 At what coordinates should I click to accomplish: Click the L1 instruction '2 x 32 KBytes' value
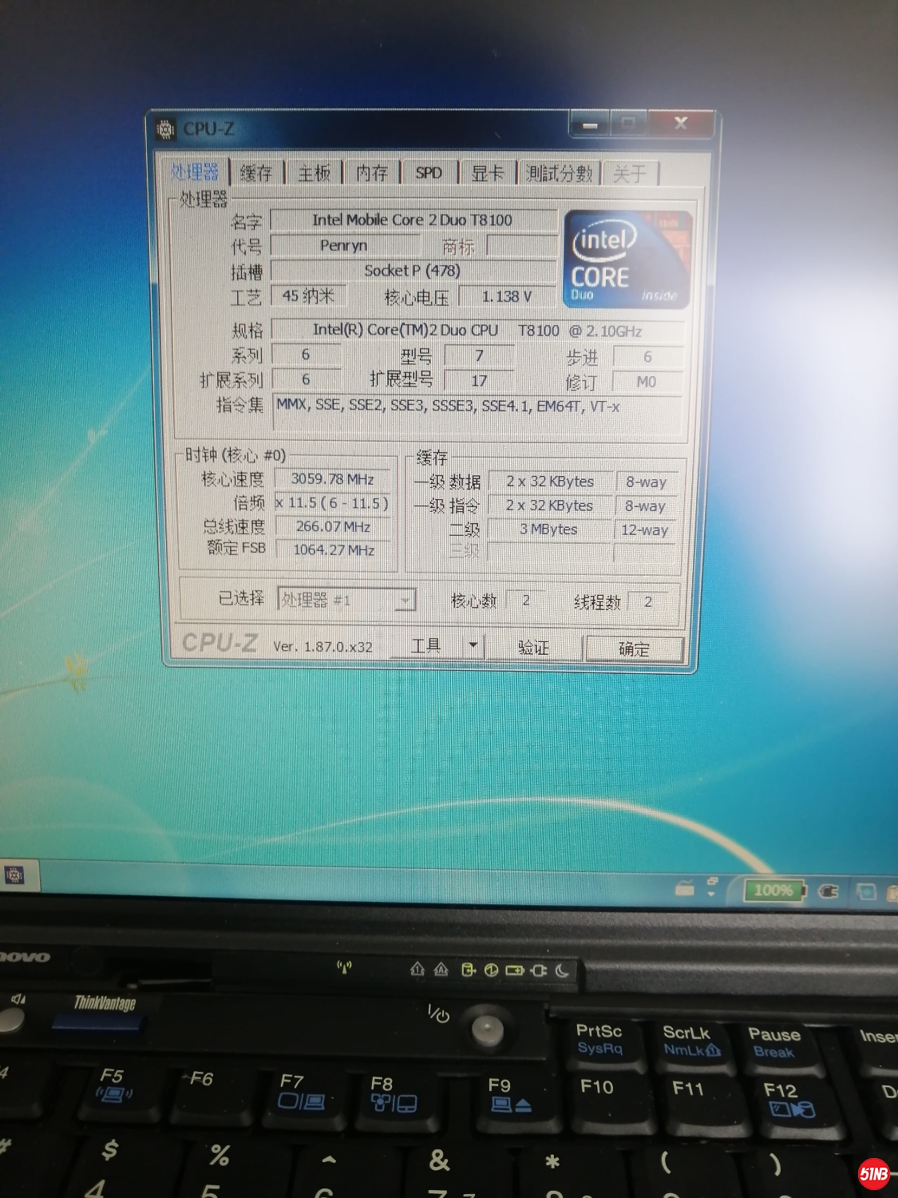[x=549, y=506]
